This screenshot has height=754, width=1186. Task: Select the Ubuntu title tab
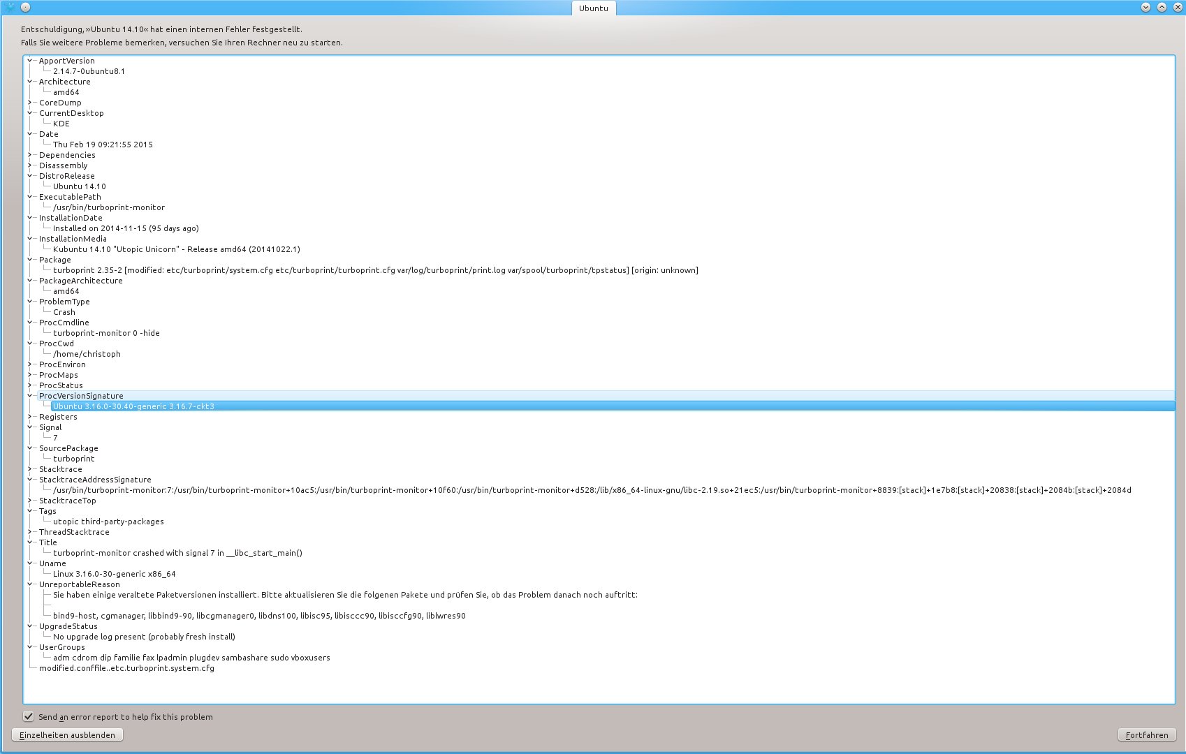[594, 8]
